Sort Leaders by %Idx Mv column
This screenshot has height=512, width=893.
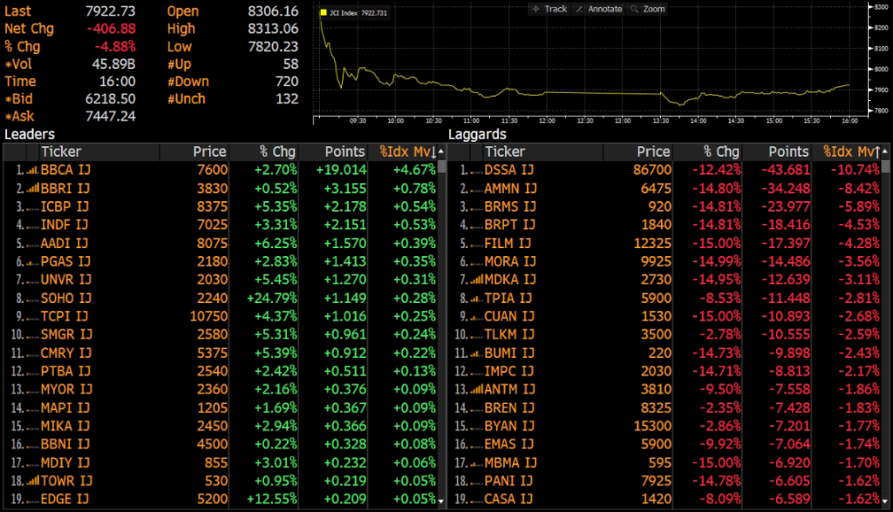point(405,152)
